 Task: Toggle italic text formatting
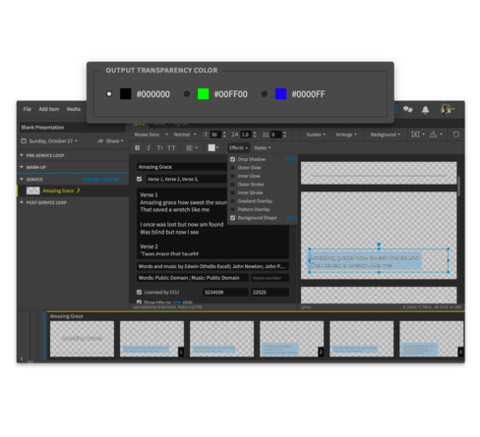[x=149, y=148]
